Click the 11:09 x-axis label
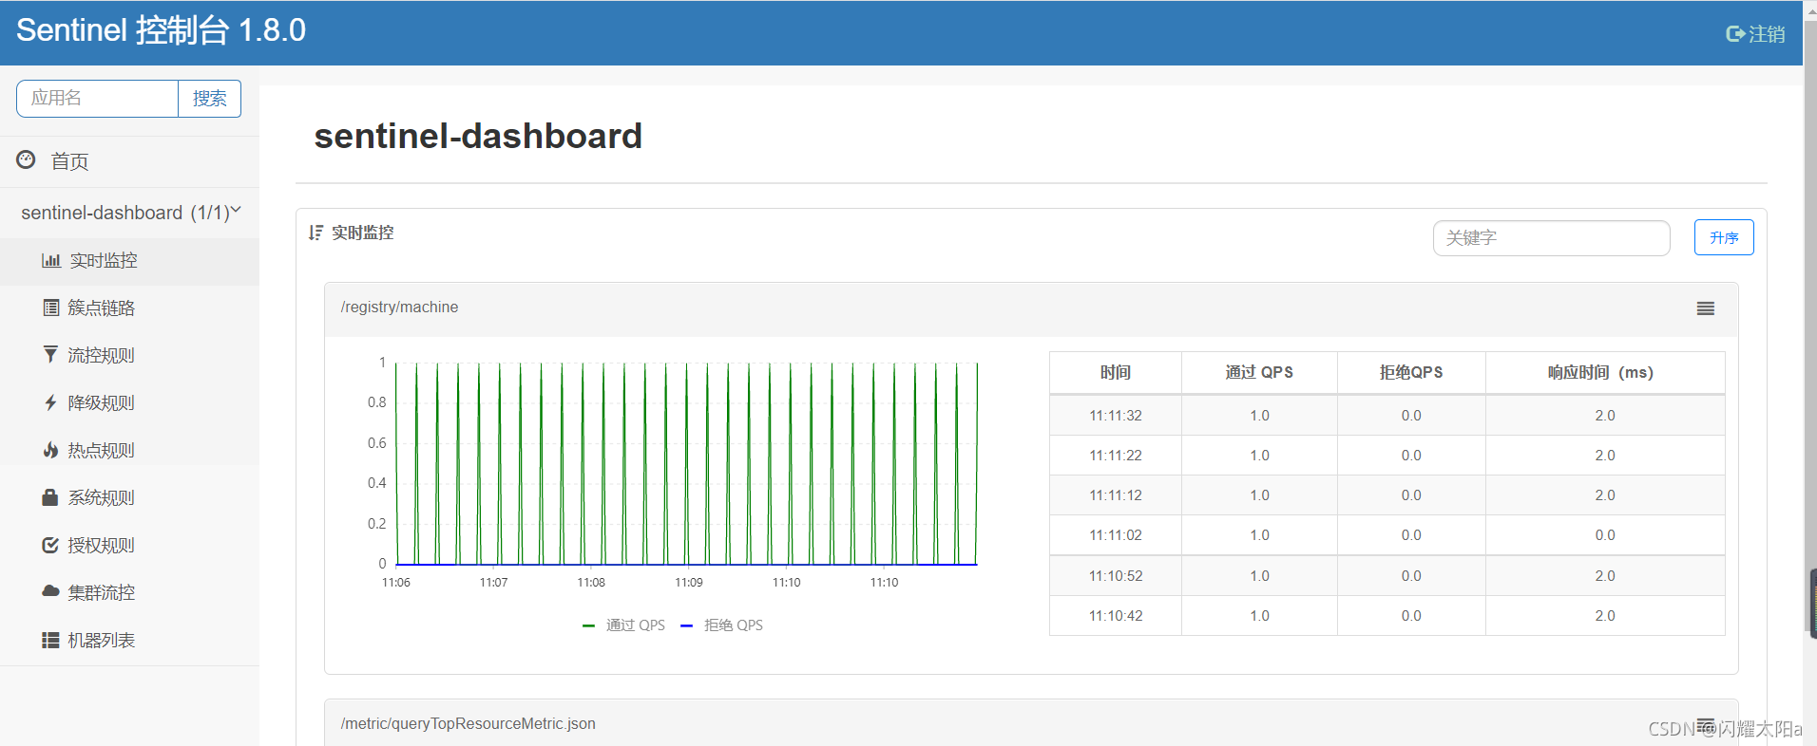 tap(689, 583)
